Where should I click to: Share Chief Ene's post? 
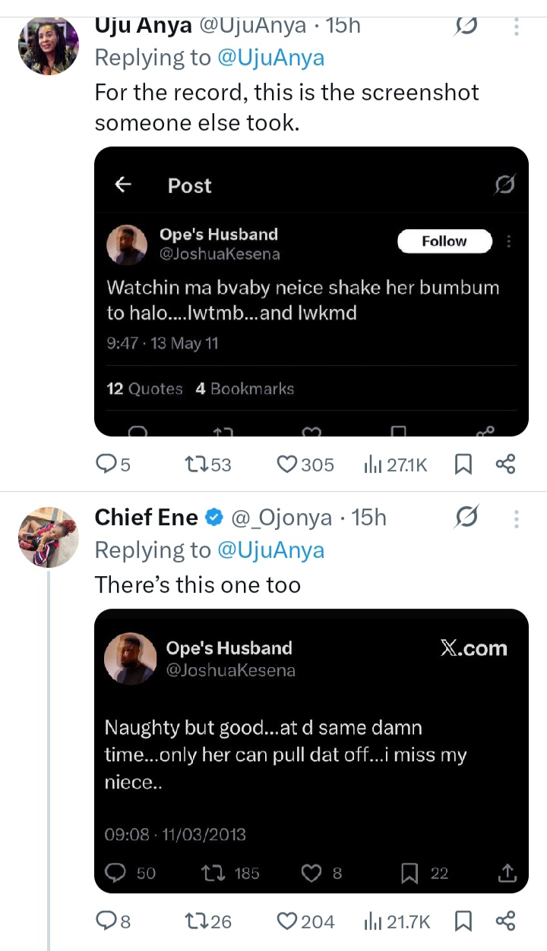(505, 921)
